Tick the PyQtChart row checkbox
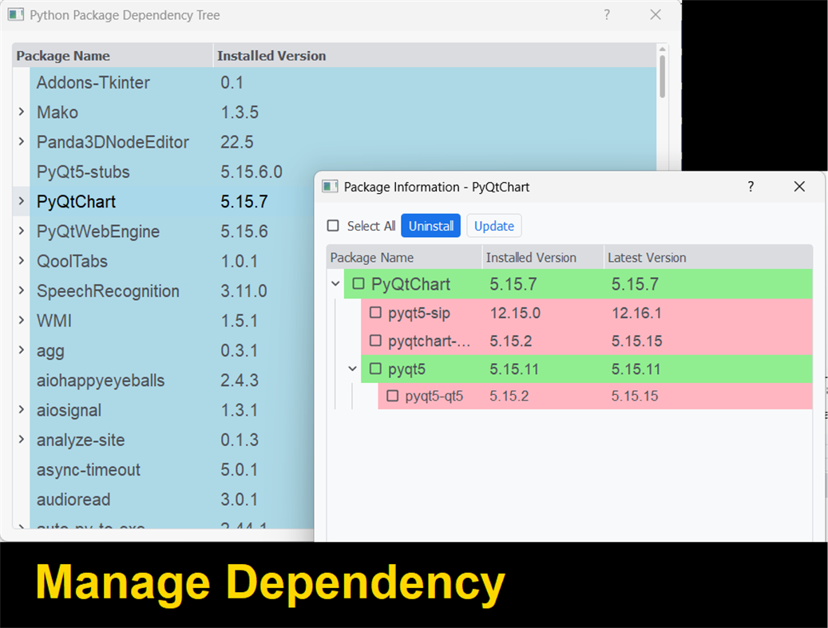Image resolution: width=828 pixels, height=628 pixels. pyautogui.click(x=359, y=284)
